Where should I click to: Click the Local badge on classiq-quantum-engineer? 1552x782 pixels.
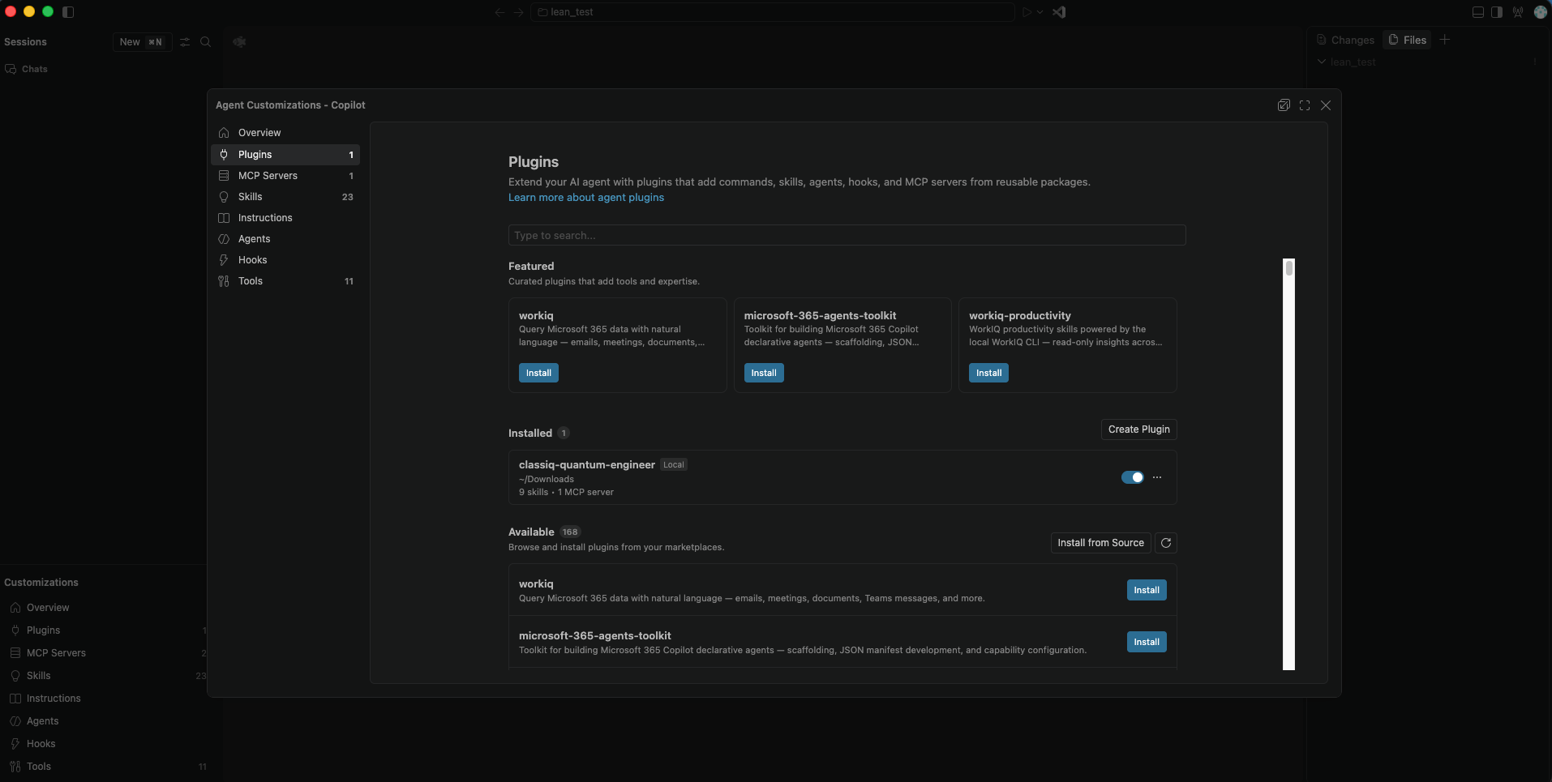tap(674, 464)
